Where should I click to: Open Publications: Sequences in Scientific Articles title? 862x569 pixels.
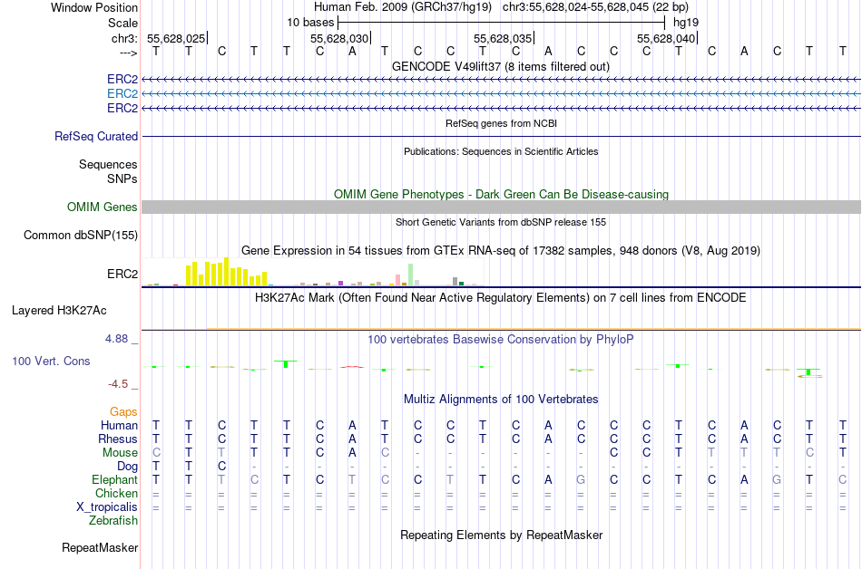[x=501, y=151]
